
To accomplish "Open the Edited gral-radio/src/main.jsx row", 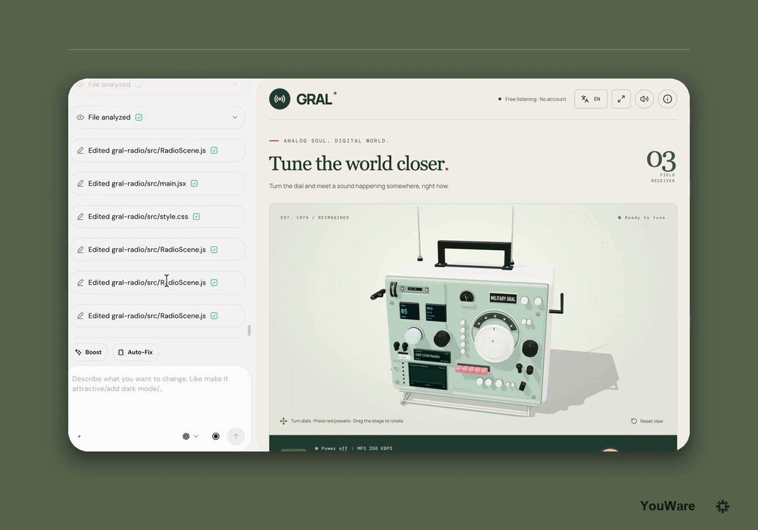I will click(157, 184).
